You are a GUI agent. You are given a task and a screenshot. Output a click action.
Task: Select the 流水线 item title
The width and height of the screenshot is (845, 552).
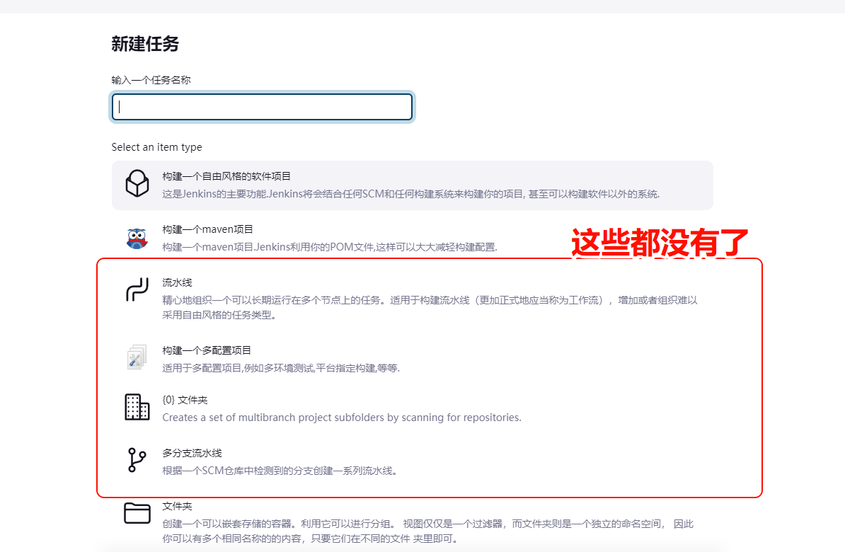[x=178, y=282]
